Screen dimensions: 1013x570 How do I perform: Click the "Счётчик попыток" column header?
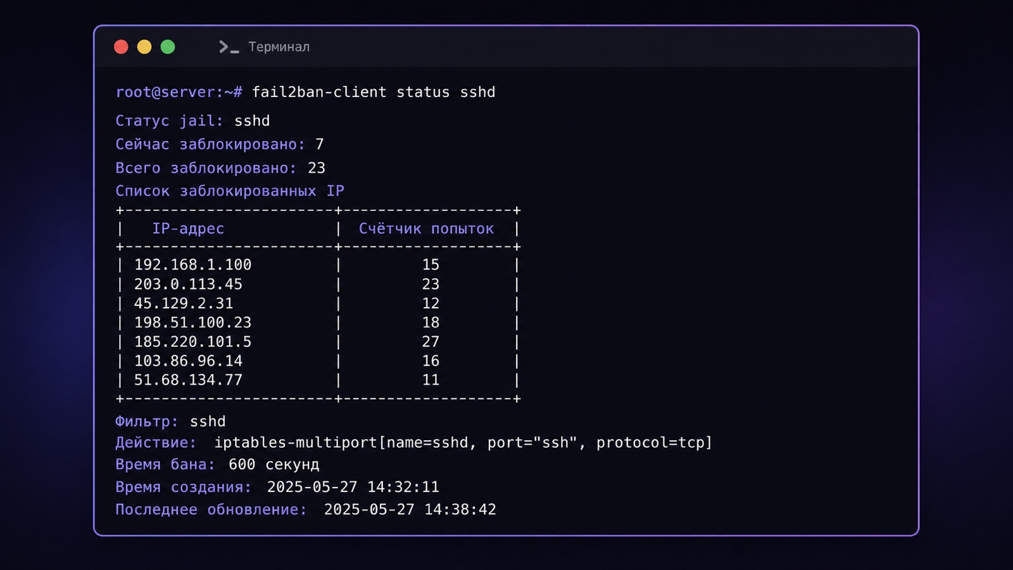pyautogui.click(x=426, y=229)
